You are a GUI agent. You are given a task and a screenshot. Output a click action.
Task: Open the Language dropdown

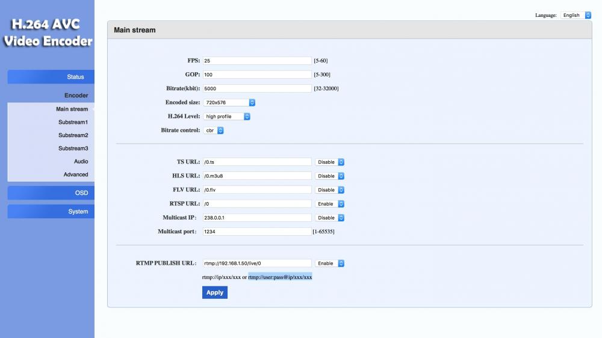tap(576, 15)
